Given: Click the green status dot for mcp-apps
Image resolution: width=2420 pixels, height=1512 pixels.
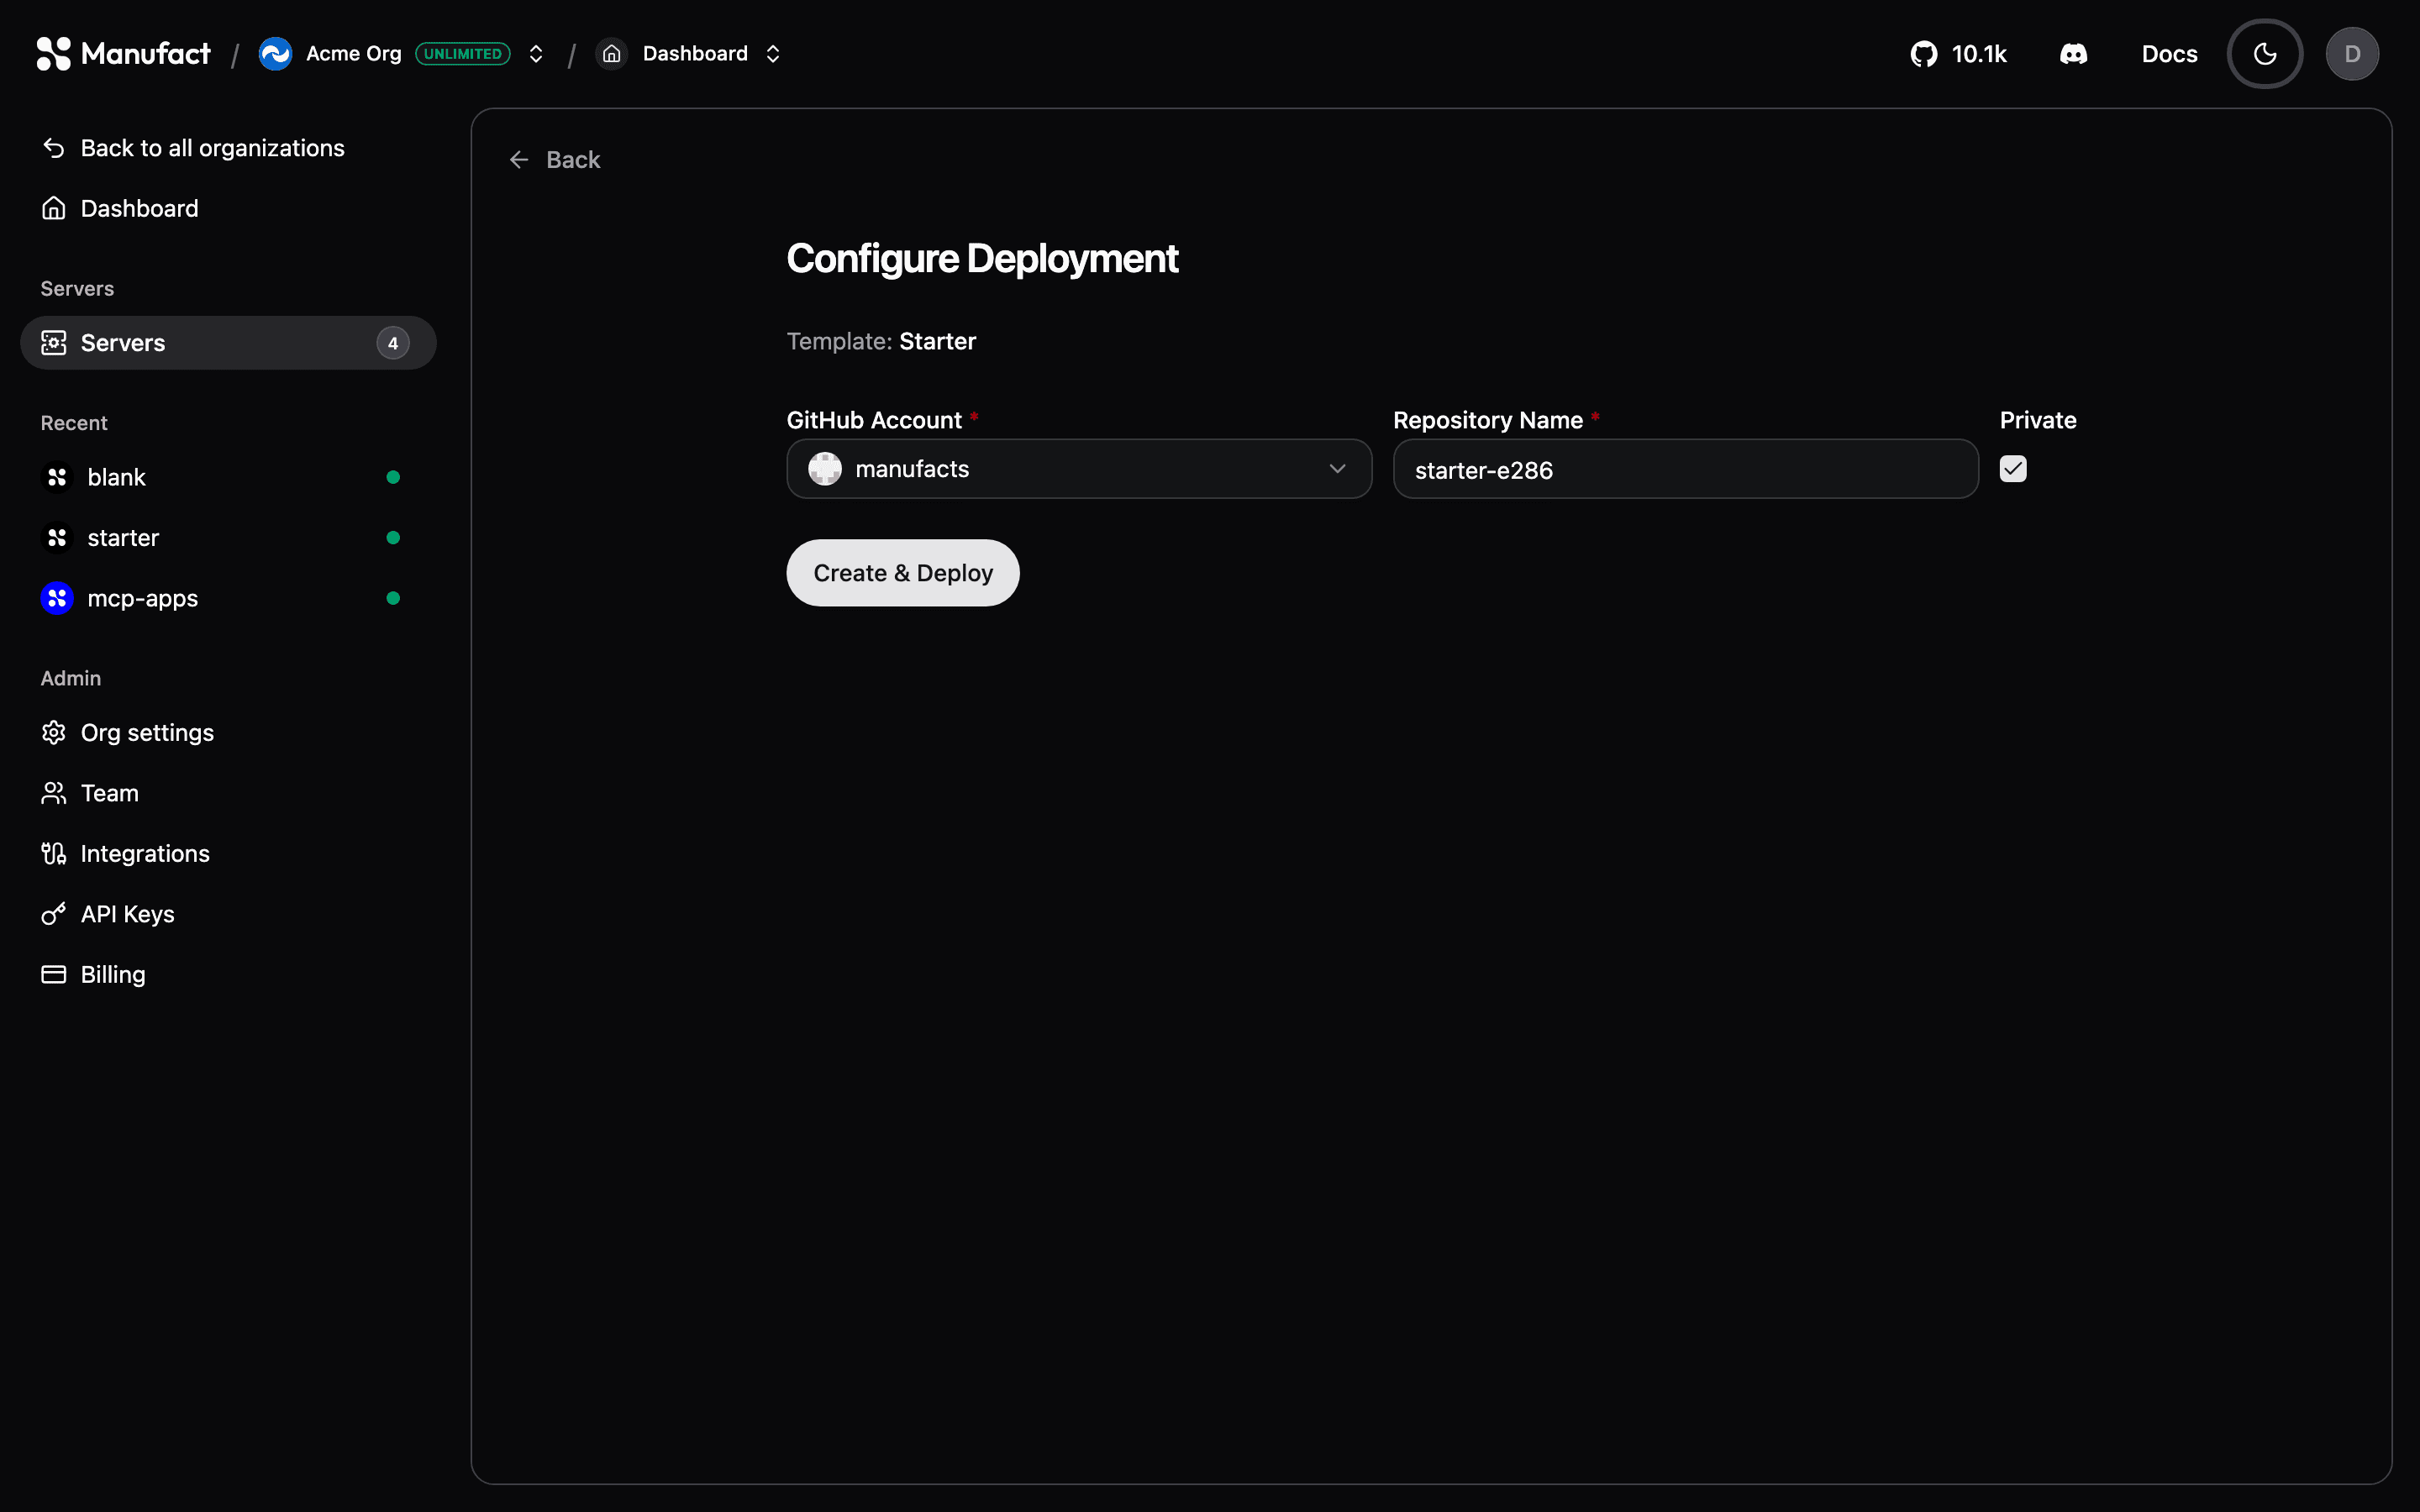Looking at the screenshot, I should pyautogui.click(x=393, y=598).
